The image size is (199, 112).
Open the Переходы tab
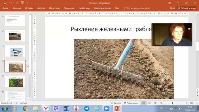(54, 8)
